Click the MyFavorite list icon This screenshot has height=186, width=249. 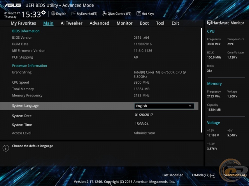tap(74, 14)
